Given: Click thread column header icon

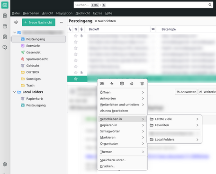Looking at the screenshot, I should point(70,29).
